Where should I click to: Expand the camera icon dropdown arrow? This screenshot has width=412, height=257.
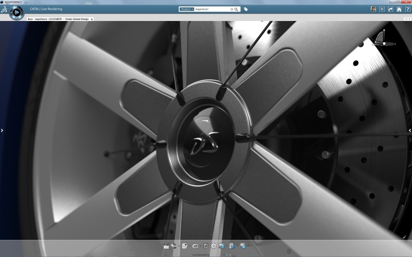click(x=200, y=246)
